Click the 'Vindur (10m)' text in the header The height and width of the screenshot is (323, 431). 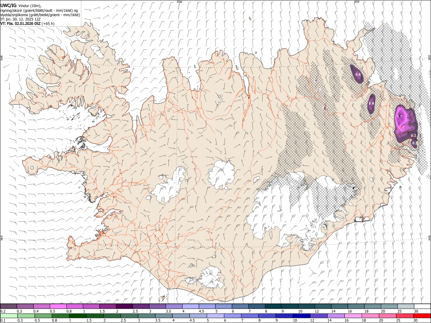click(29, 5)
